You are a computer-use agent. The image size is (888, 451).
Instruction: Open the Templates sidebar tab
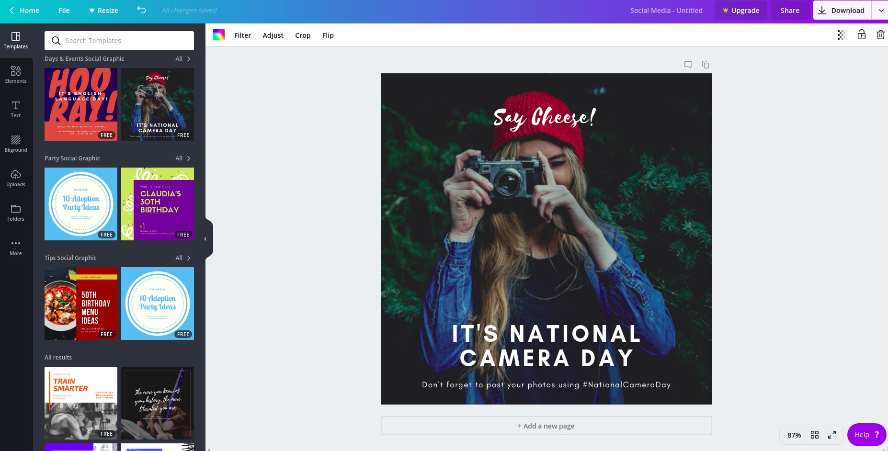pyautogui.click(x=16, y=40)
